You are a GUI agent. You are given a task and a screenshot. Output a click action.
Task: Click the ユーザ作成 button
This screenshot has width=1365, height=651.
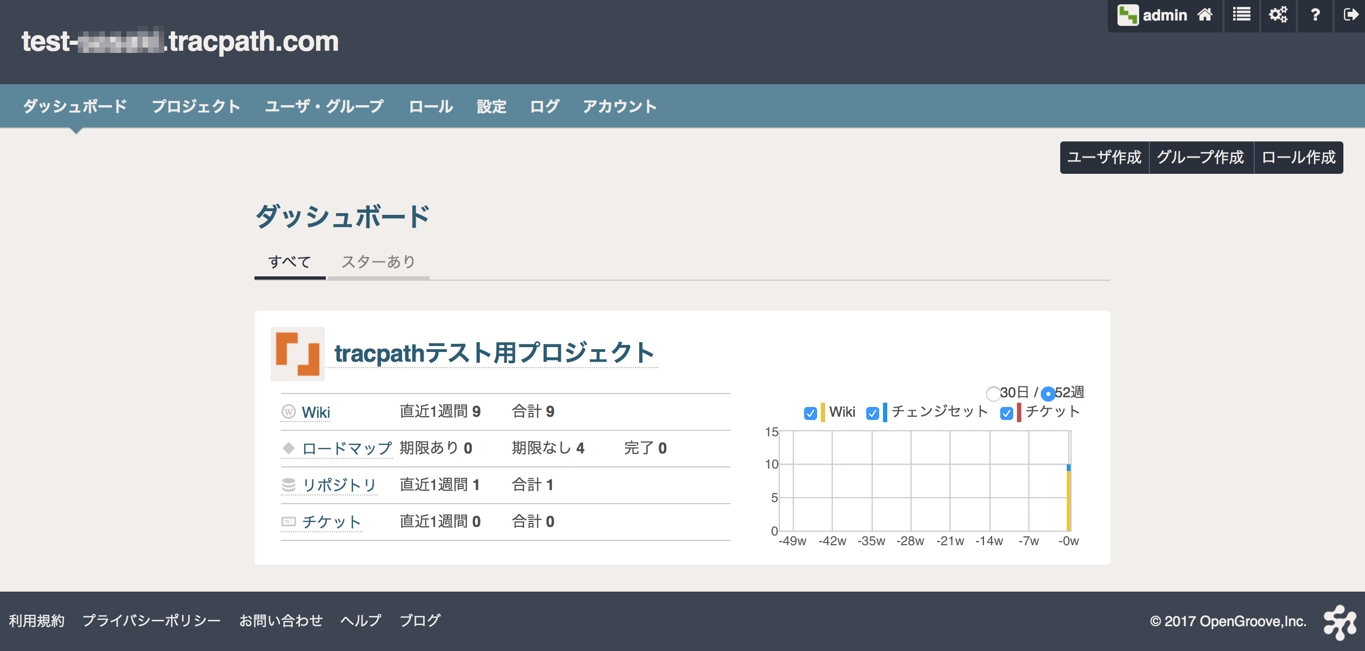(x=1104, y=157)
